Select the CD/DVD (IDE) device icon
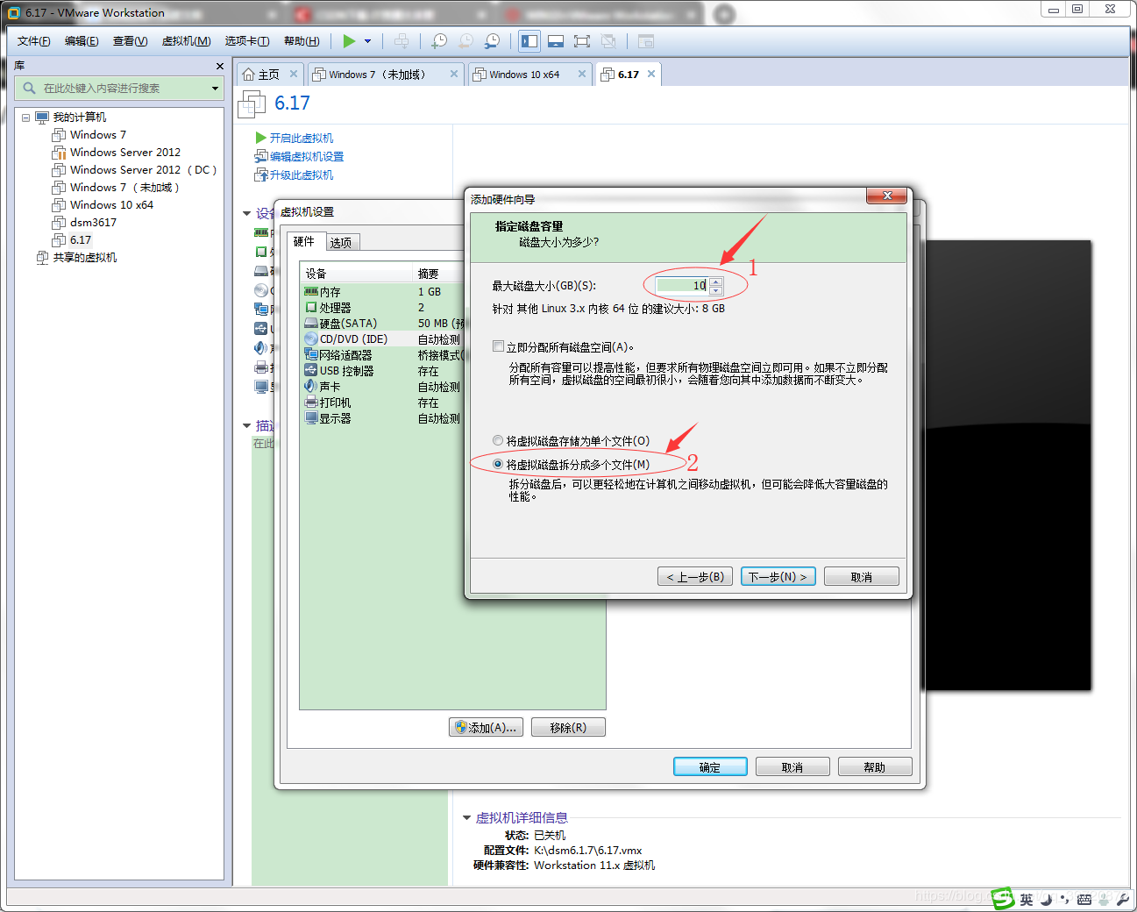Screen dimensions: 1137x912 pyautogui.click(x=310, y=339)
